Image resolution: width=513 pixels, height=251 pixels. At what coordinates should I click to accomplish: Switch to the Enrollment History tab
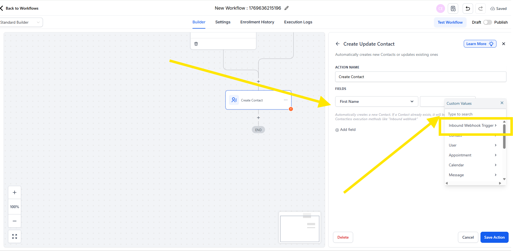click(x=257, y=22)
